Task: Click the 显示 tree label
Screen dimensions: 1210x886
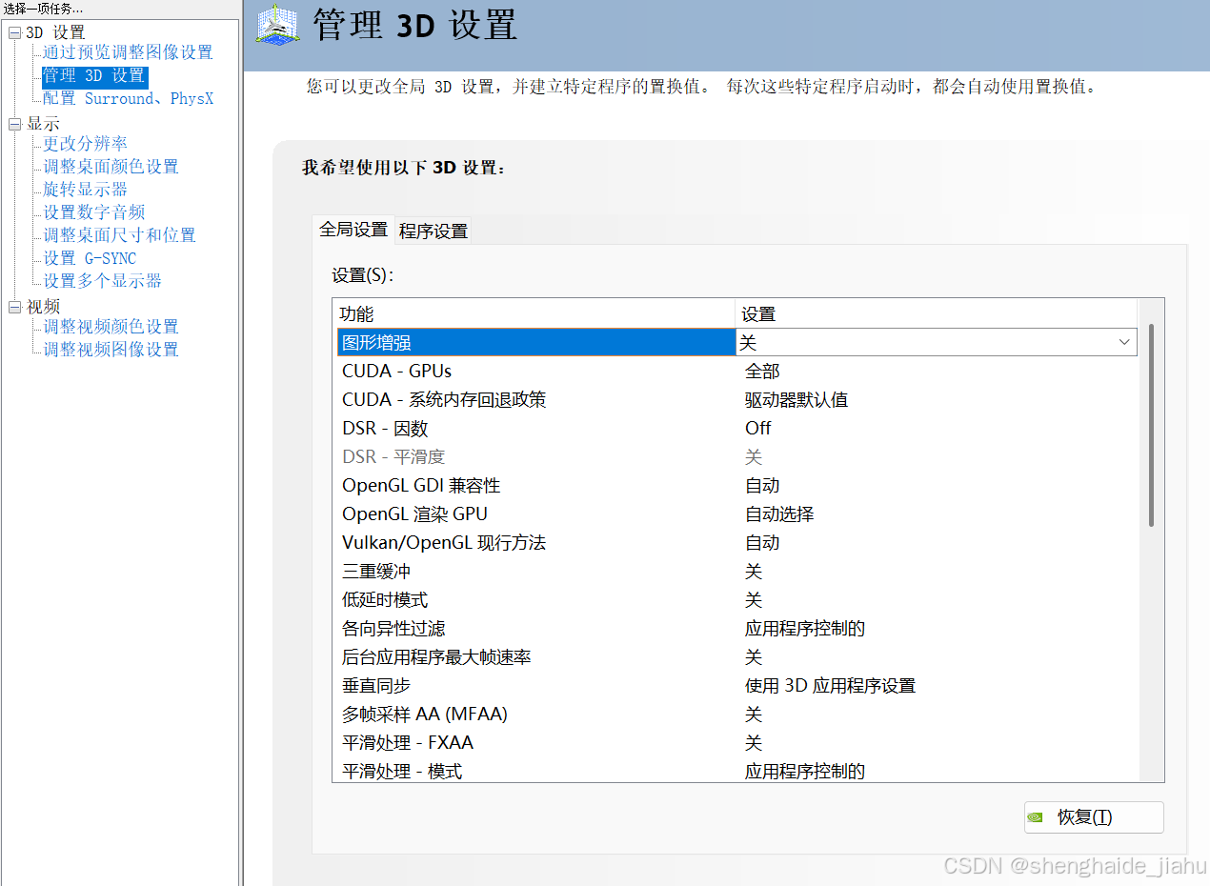Action: [43, 124]
